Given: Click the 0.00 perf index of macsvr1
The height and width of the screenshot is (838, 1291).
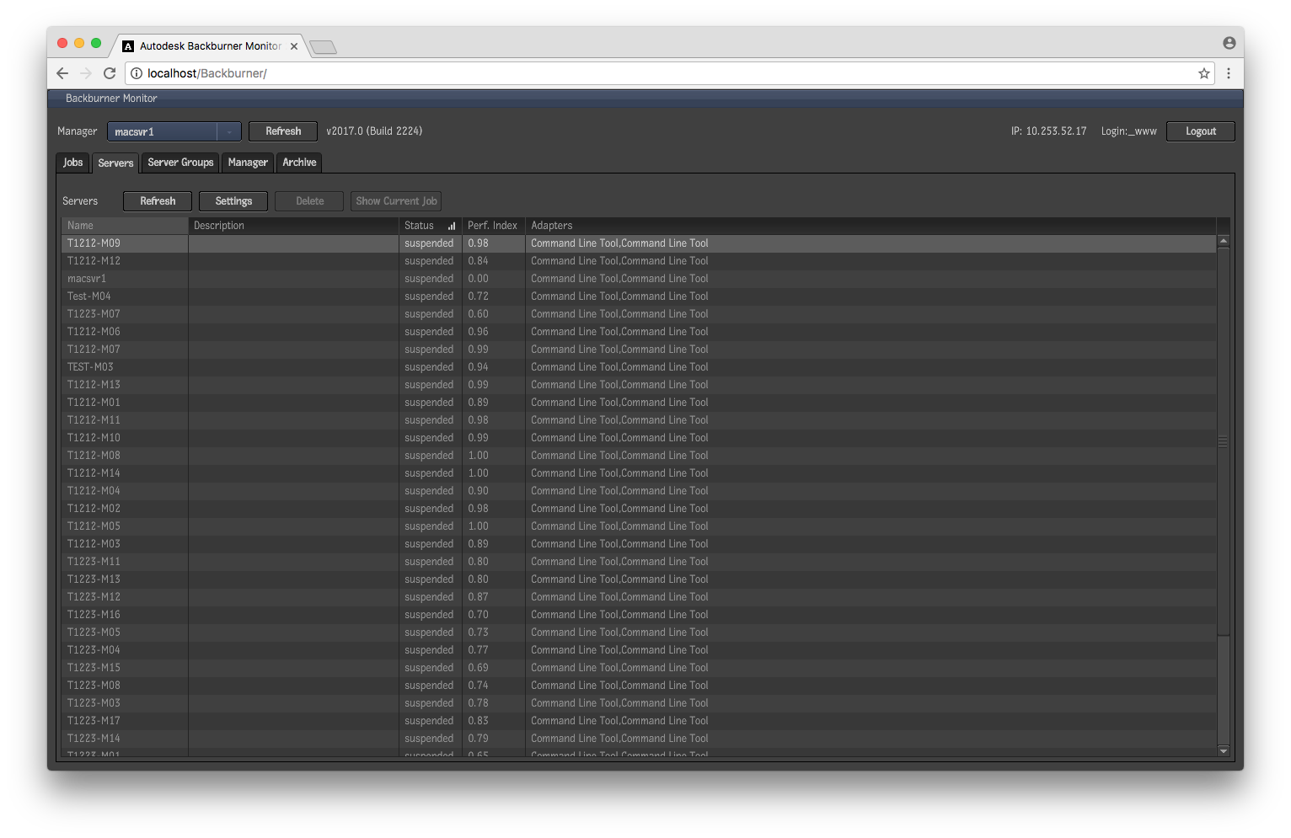Looking at the screenshot, I should [478, 279].
